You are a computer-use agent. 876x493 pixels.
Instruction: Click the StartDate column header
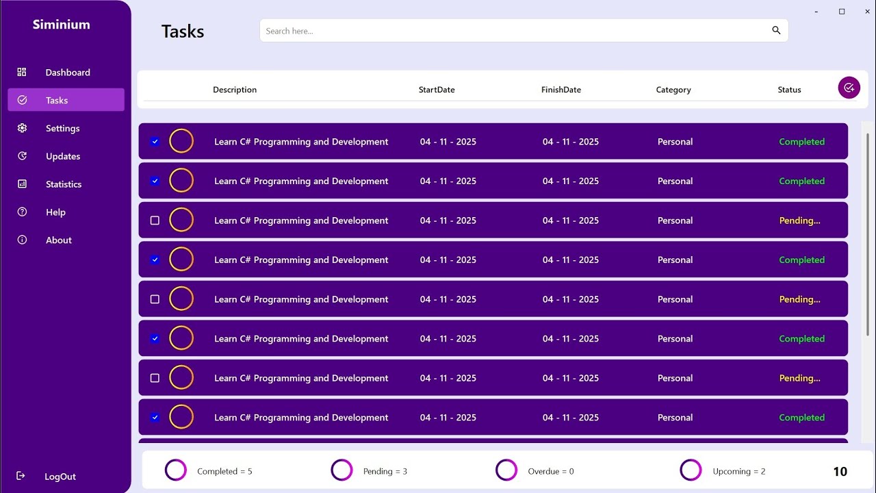437,90
